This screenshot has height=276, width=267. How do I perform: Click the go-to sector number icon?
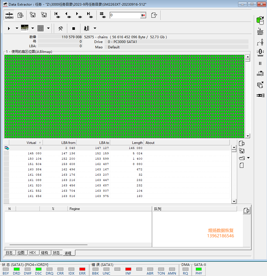[103, 15]
